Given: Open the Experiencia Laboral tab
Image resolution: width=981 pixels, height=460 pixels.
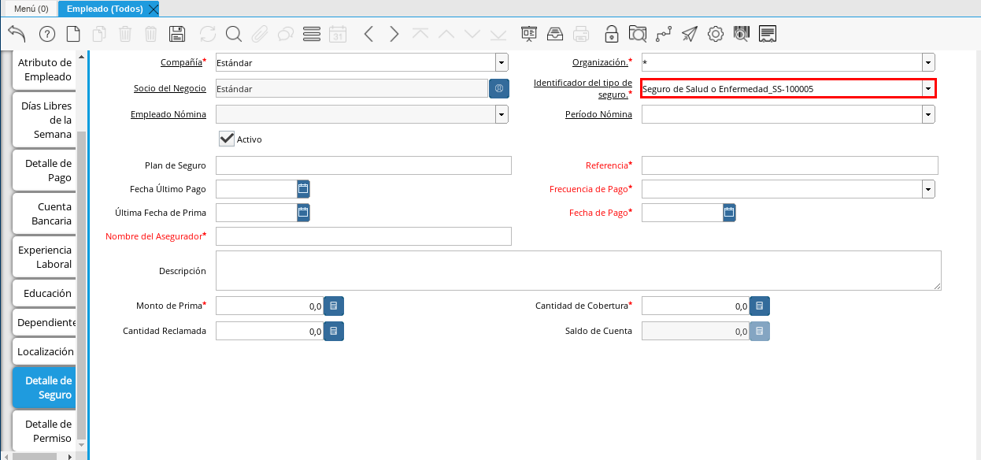Looking at the screenshot, I should click(44, 257).
